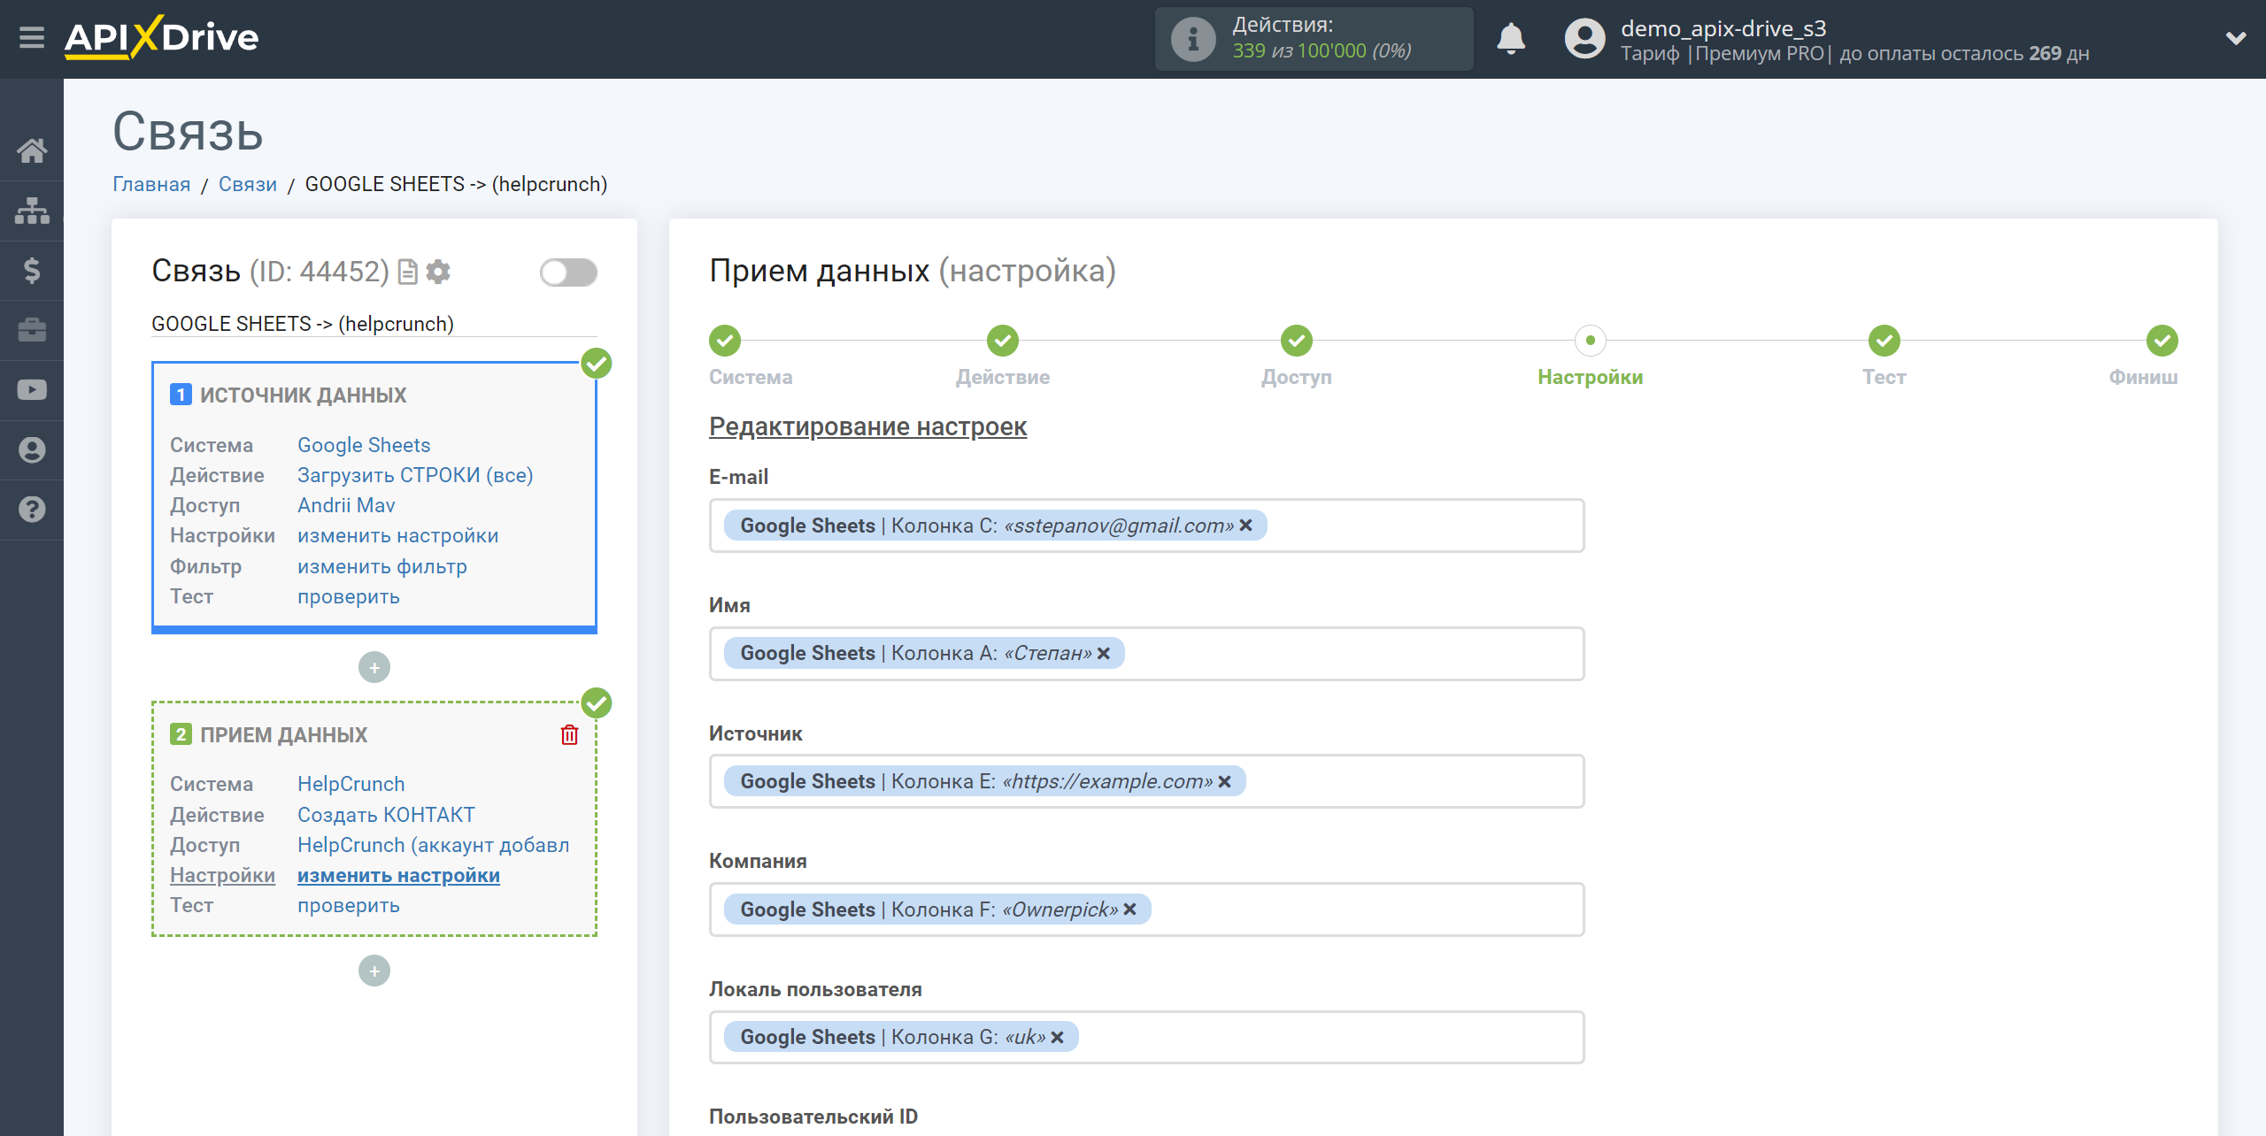Click Загрузить СТРОКИ (все) action link

(415, 475)
